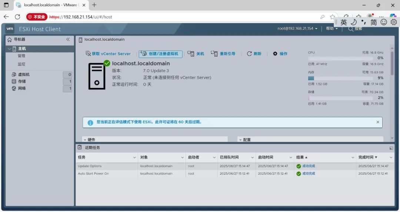
Task: Maximize the recent tasks panel
Action: click(x=391, y=148)
